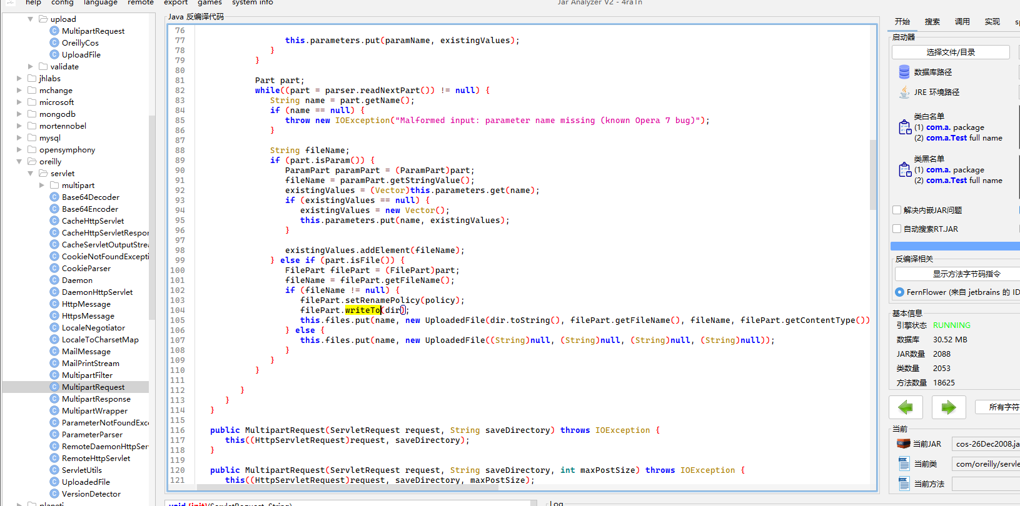Enable the embedded JAR problem checkbox

tap(897, 210)
